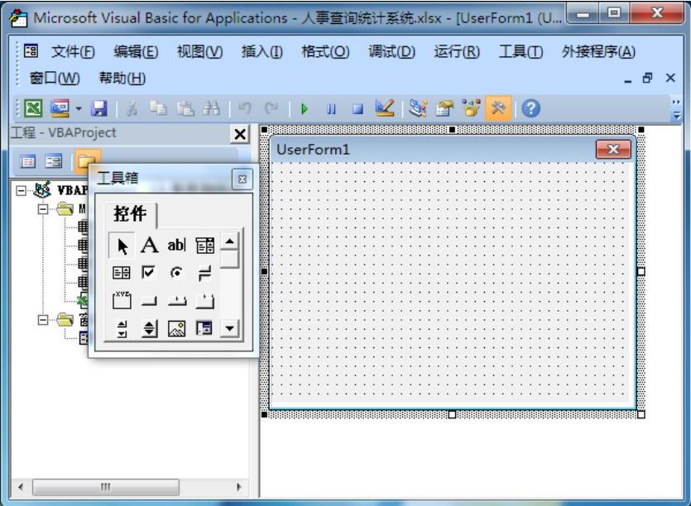691x506 pixels.
Task: Open the 编辑(E) menu
Action: click(136, 51)
